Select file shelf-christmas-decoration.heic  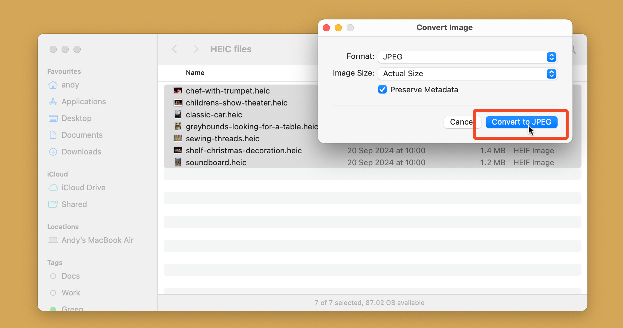244,151
